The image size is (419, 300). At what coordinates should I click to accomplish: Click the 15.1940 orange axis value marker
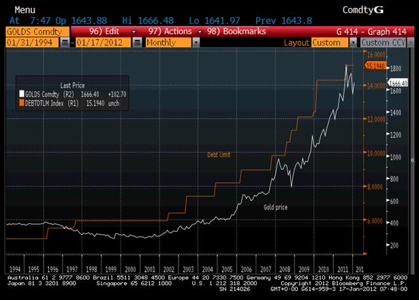(375, 65)
